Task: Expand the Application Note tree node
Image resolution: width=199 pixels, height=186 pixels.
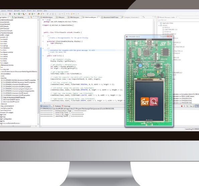Action: click(x=159, y=23)
